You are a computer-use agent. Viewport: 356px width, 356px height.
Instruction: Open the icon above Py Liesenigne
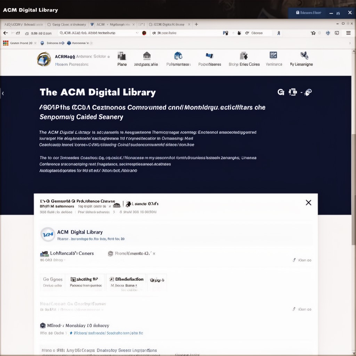pyautogui.click(x=304, y=55)
